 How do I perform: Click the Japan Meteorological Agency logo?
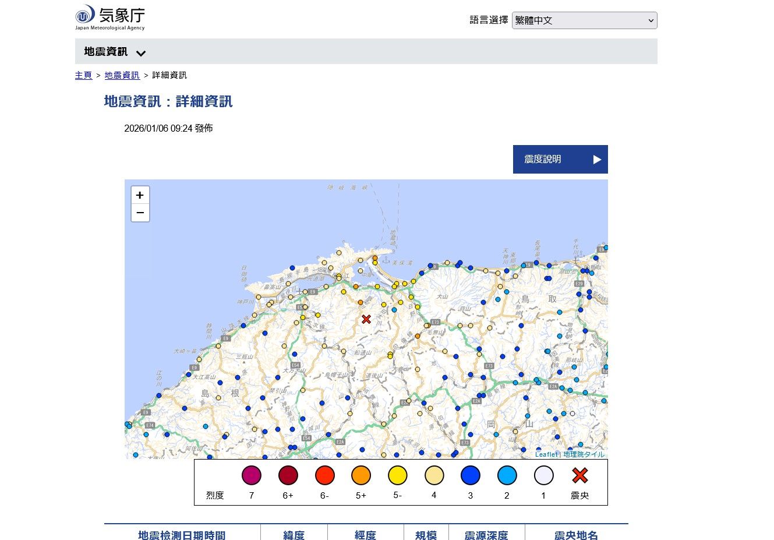109,17
